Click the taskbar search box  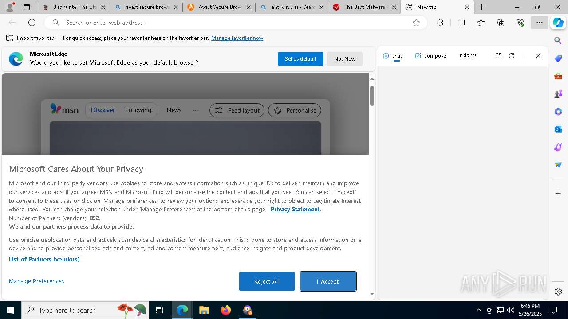(85, 310)
